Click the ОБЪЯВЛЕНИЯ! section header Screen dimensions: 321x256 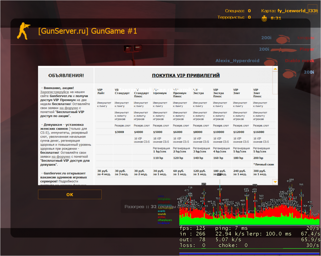[x=66, y=76]
